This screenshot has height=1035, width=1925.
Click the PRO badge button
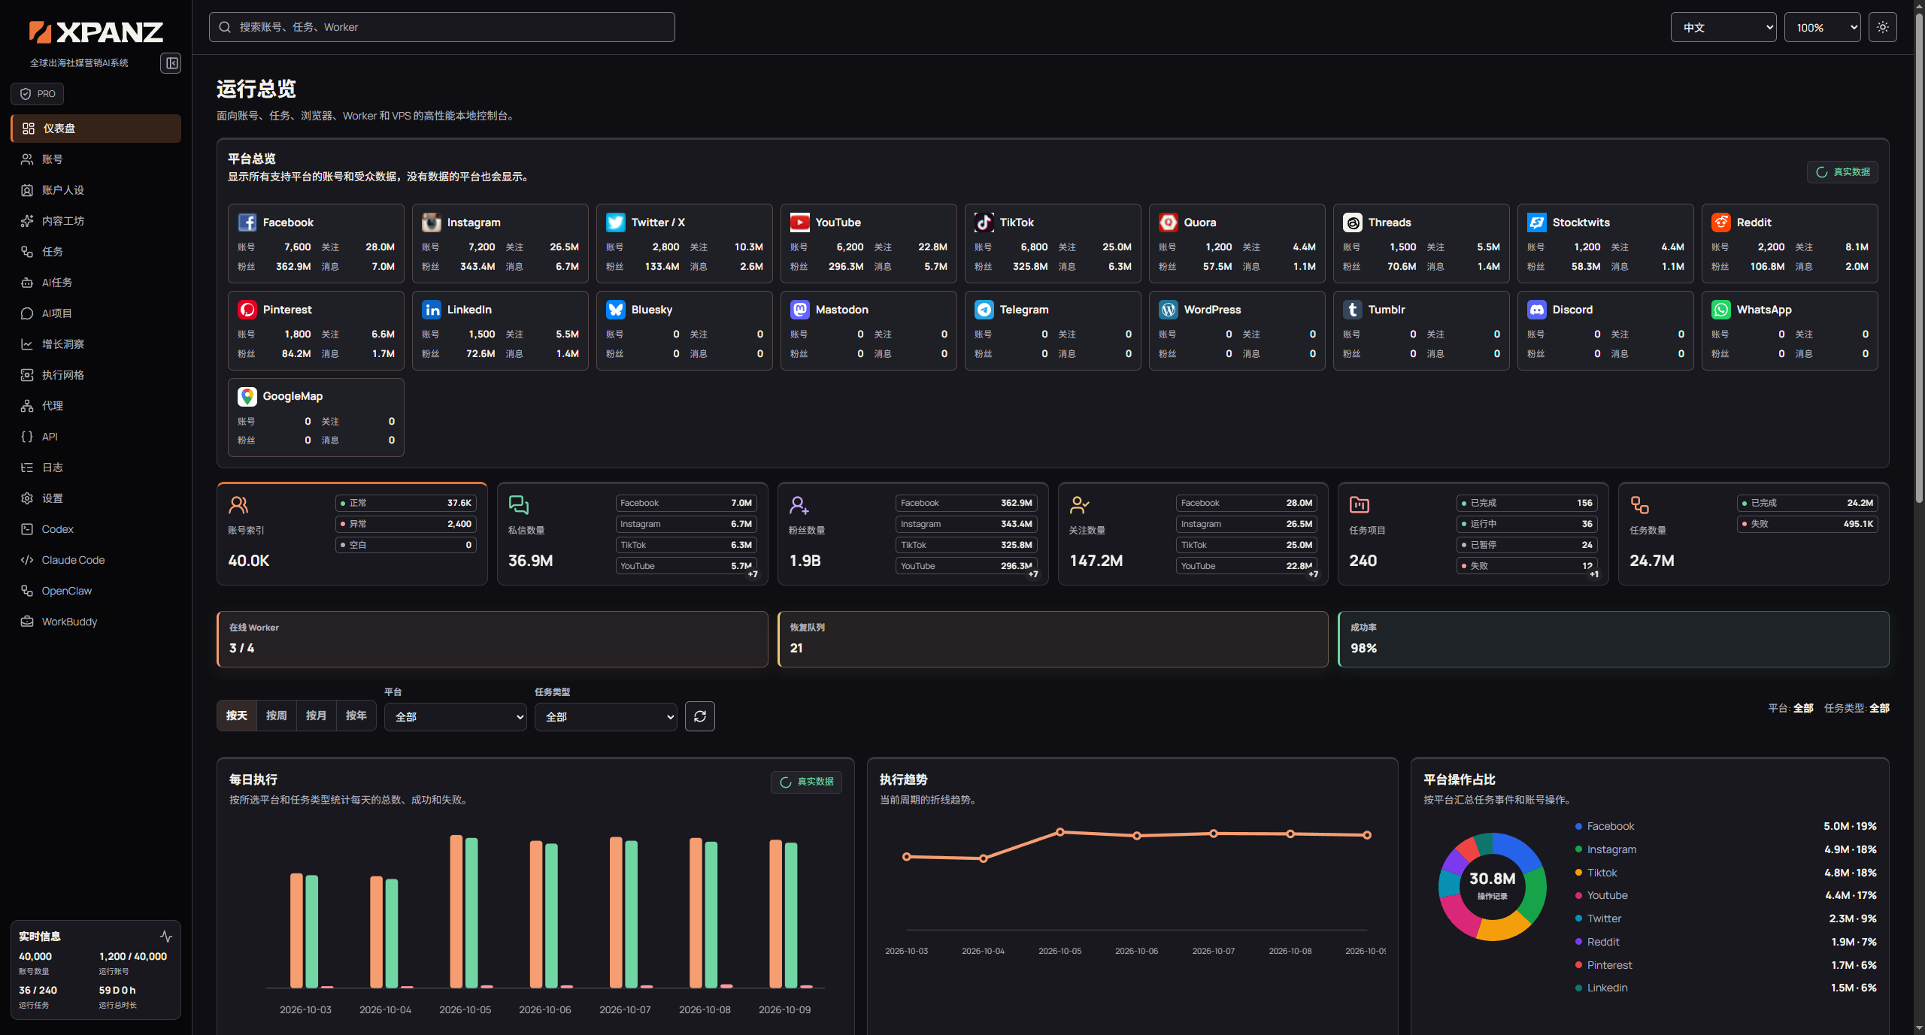coord(38,94)
